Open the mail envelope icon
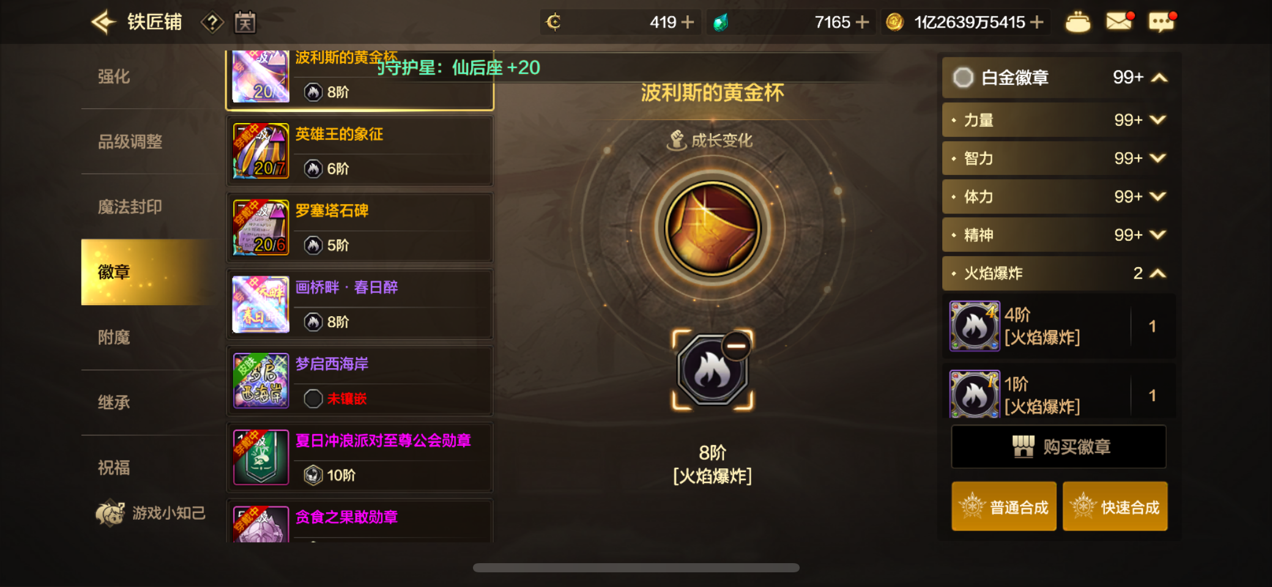 tap(1119, 22)
